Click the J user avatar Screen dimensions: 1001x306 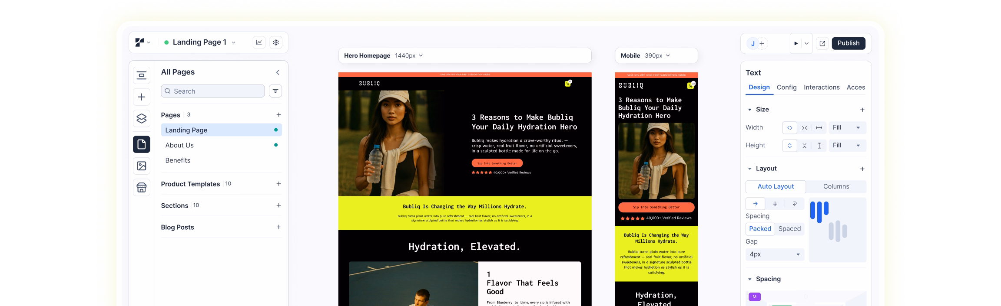coord(752,43)
